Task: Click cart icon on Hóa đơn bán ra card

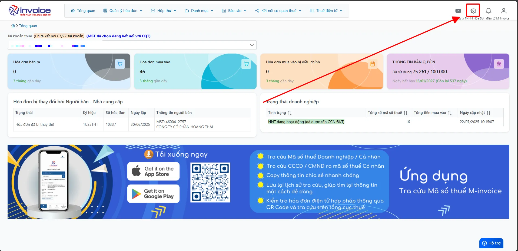Action: pos(120,64)
